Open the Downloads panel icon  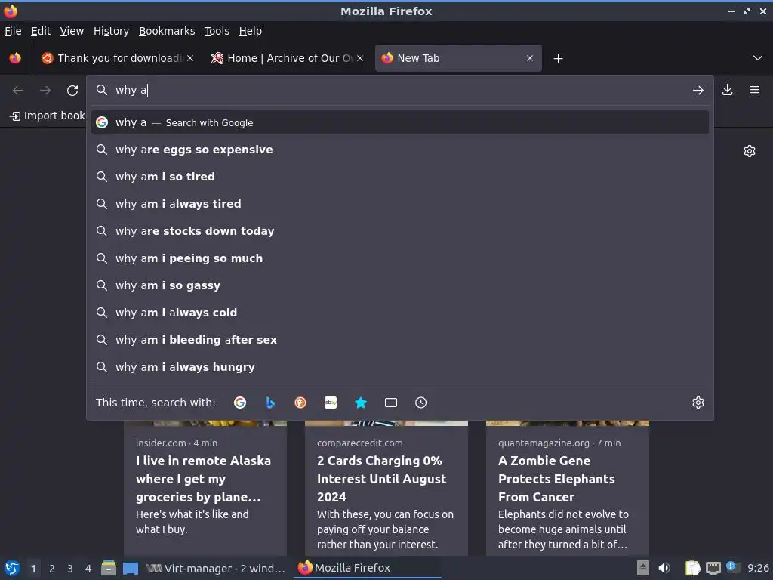click(x=727, y=90)
